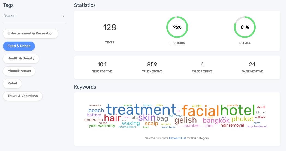Select 'facial' in the keyword cloud
The height and width of the screenshot is (151, 286).
click(200, 111)
